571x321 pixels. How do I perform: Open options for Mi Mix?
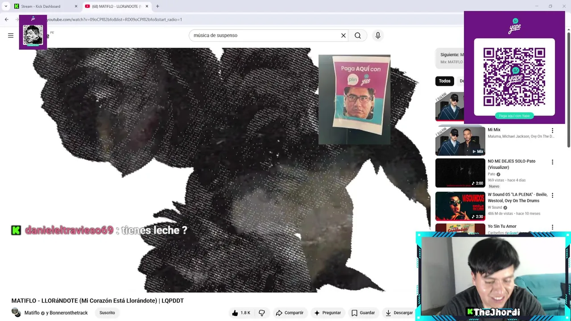pyautogui.click(x=552, y=131)
